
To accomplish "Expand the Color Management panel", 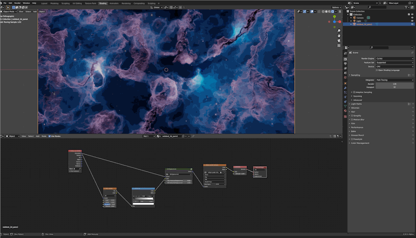I will pyautogui.click(x=360, y=143).
